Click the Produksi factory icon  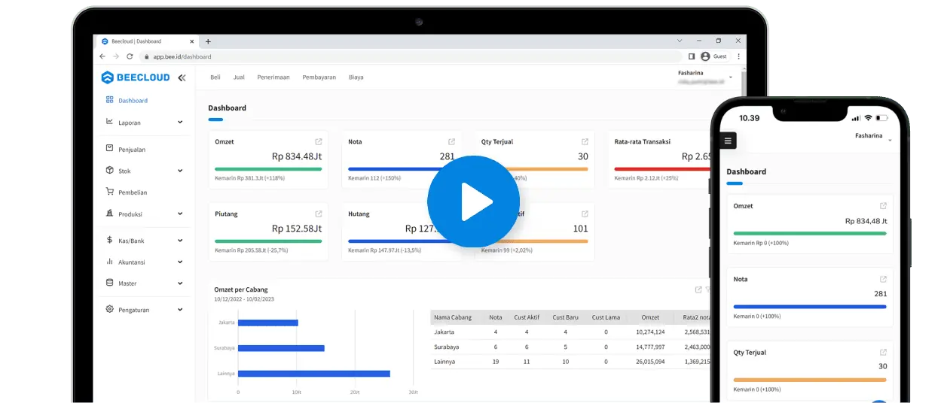pyautogui.click(x=109, y=214)
